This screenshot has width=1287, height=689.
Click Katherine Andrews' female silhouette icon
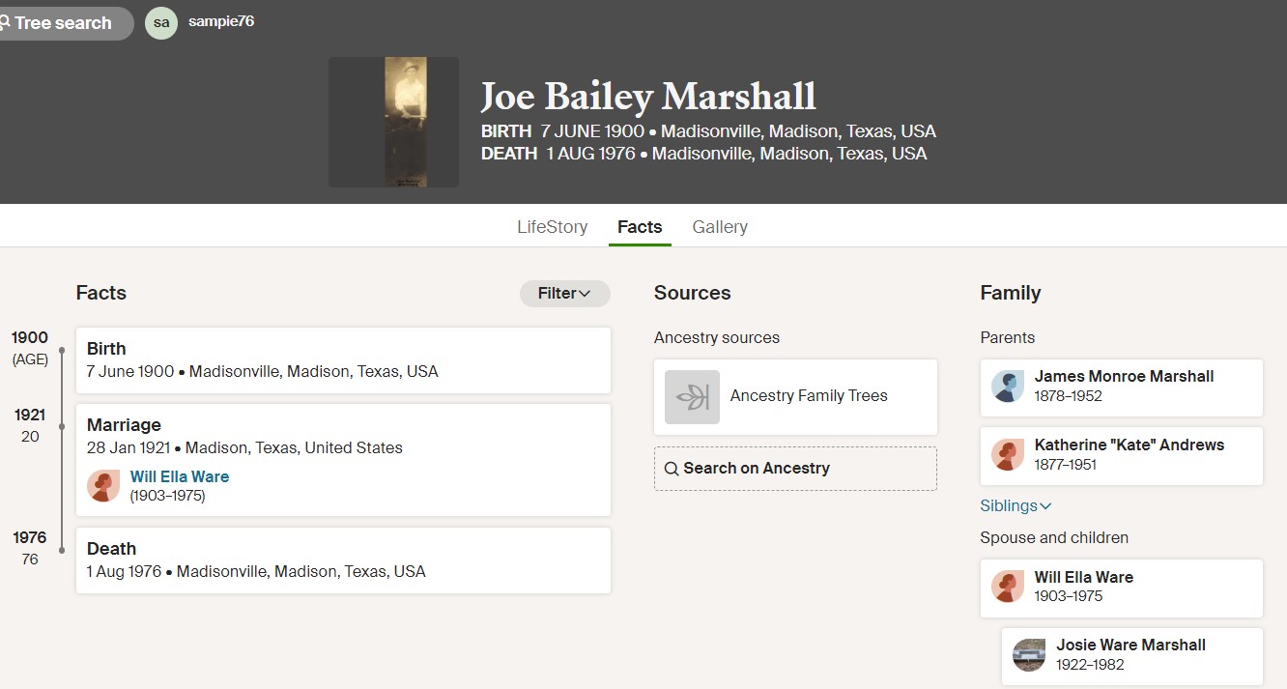(1008, 454)
